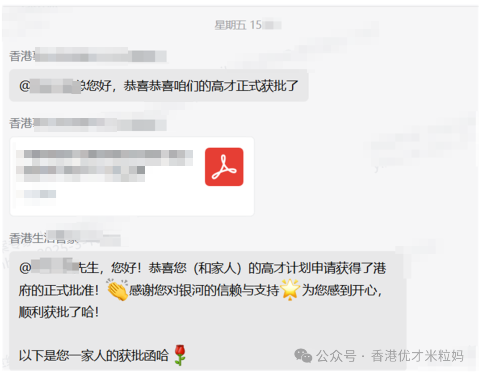Click the blurred file size label in attachment
Image resolution: width=479 pixels, height=375 pixels.
click(x=37, y=194)
